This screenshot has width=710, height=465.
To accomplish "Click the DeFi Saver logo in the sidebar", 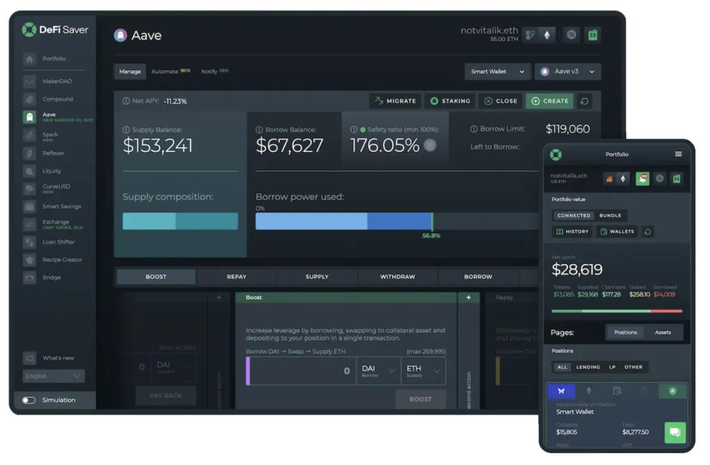I will pos(55,30).
